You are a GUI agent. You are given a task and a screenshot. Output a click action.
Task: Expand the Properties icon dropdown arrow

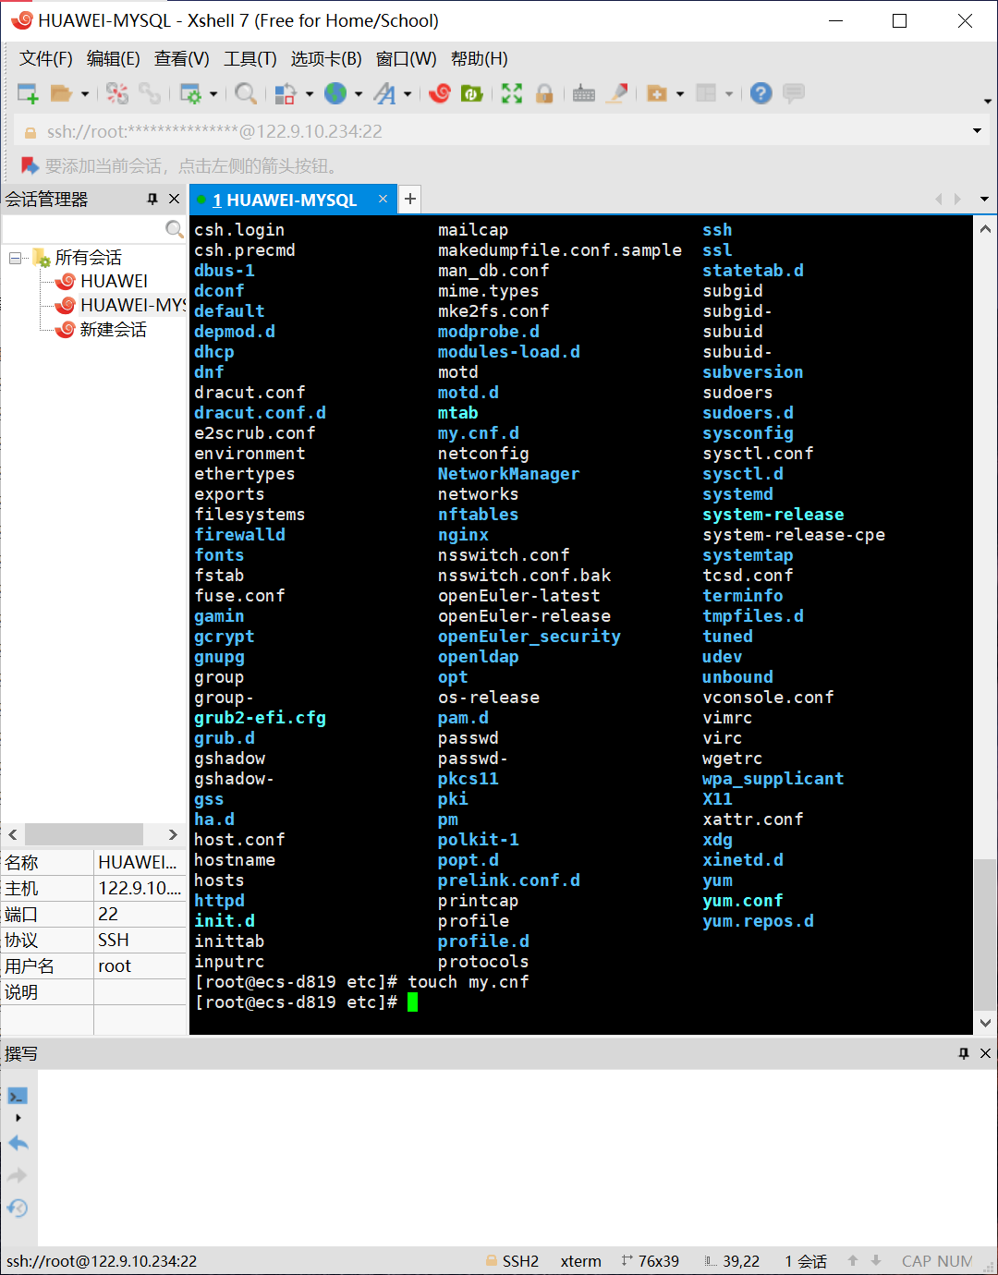[x=213, y=93]
